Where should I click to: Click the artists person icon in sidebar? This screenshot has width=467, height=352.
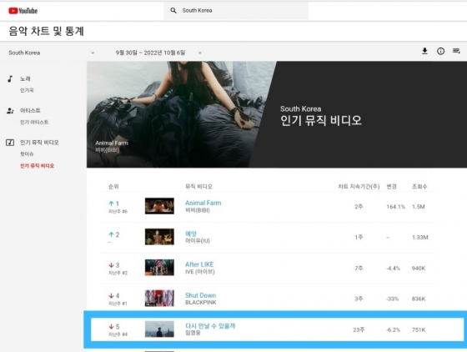(x=10, y=111)
